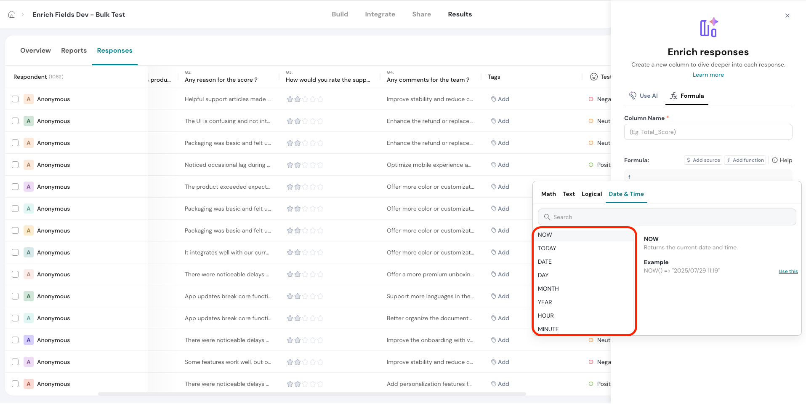Switch to the Logical functions tab
The image size is (806, 404).
(591, 194)
